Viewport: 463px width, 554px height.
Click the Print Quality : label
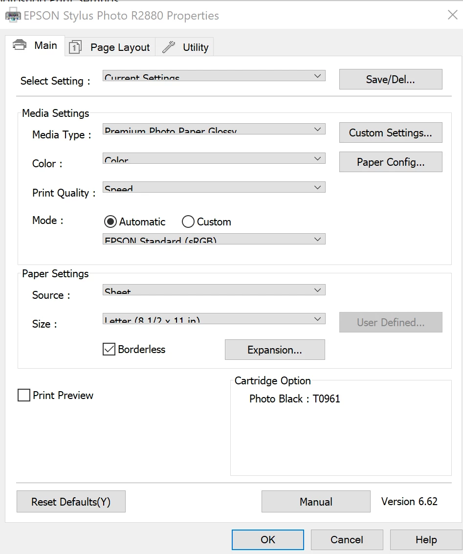point(64,193)
